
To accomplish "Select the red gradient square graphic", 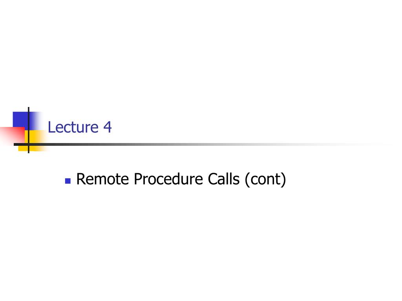I will tap(12, 135).
